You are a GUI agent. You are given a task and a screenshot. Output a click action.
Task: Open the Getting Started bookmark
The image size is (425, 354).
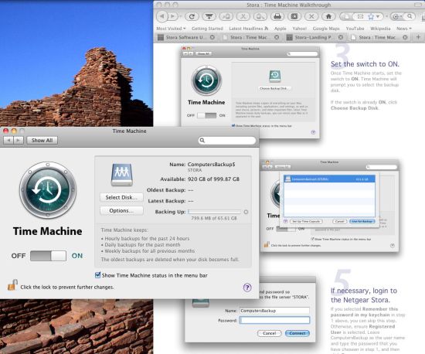[x=207, y=29]
